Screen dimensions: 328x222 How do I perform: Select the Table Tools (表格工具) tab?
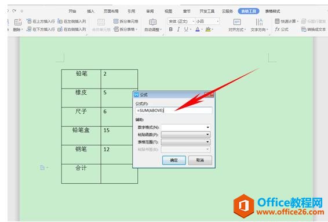tap(249, 11)
